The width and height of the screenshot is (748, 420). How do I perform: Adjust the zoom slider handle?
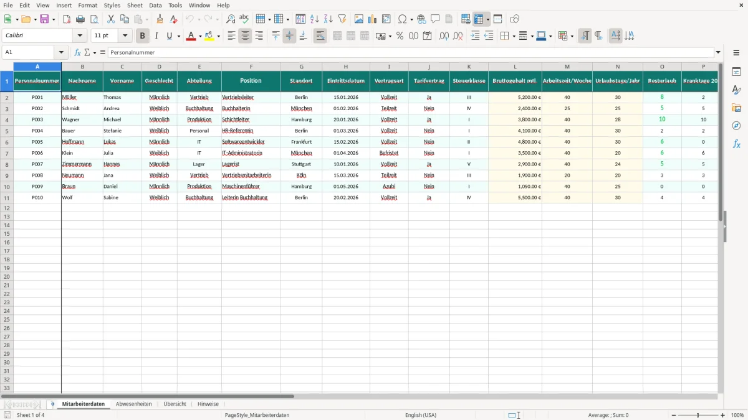(x=698, y=415)
